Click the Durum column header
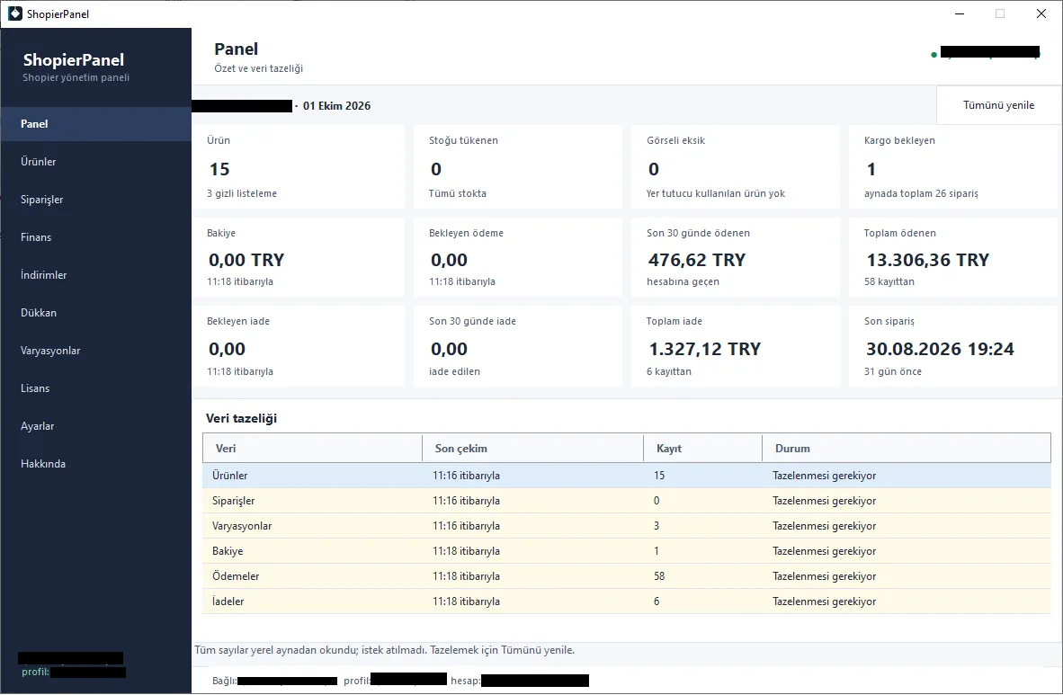Screen dimensions: 1063x695 coord(907,448)
